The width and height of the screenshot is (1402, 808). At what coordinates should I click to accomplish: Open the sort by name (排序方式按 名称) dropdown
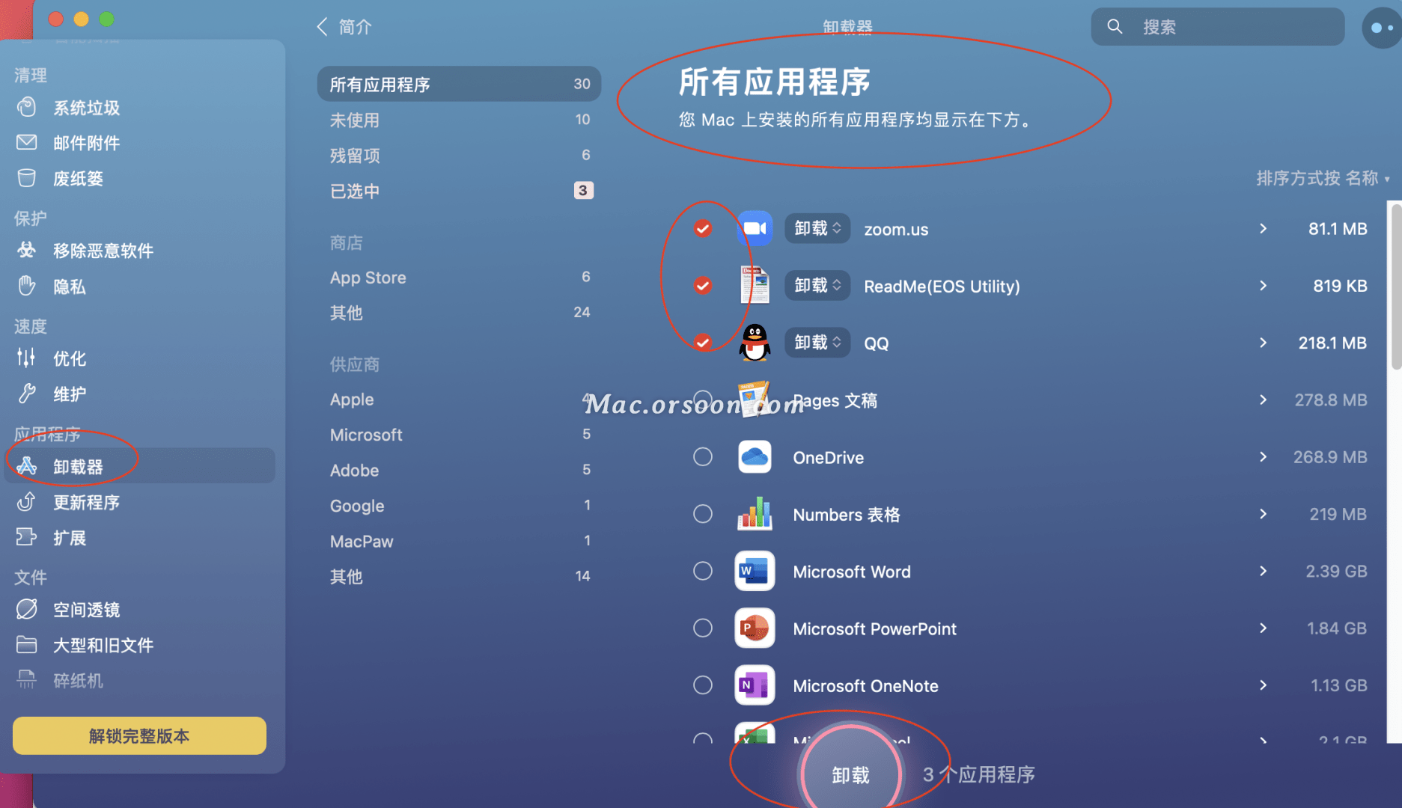[x=1323, y=178]
